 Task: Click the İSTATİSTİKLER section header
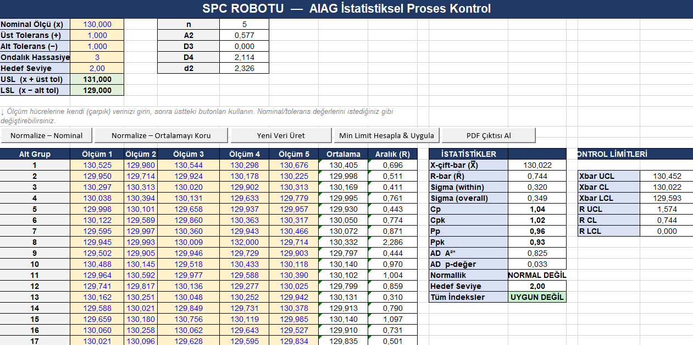tap(468, 154)
